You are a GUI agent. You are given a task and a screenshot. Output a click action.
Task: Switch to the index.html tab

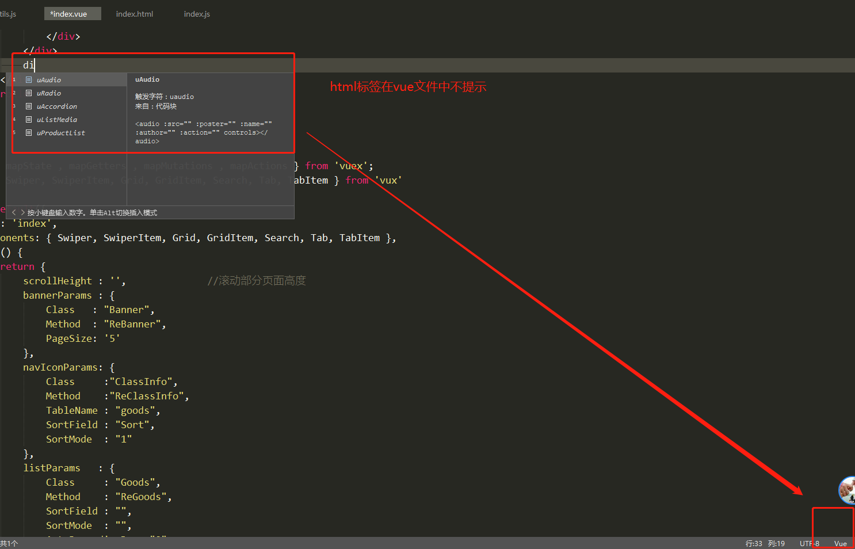135,14
